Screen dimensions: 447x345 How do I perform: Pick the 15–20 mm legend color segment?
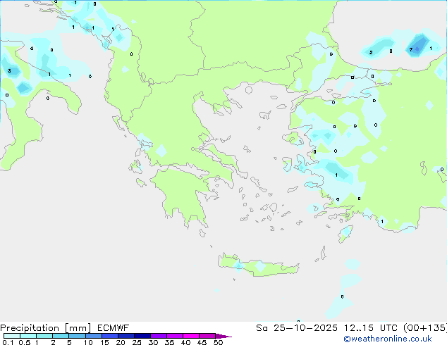pyautogui.click(x=109, y=336)
